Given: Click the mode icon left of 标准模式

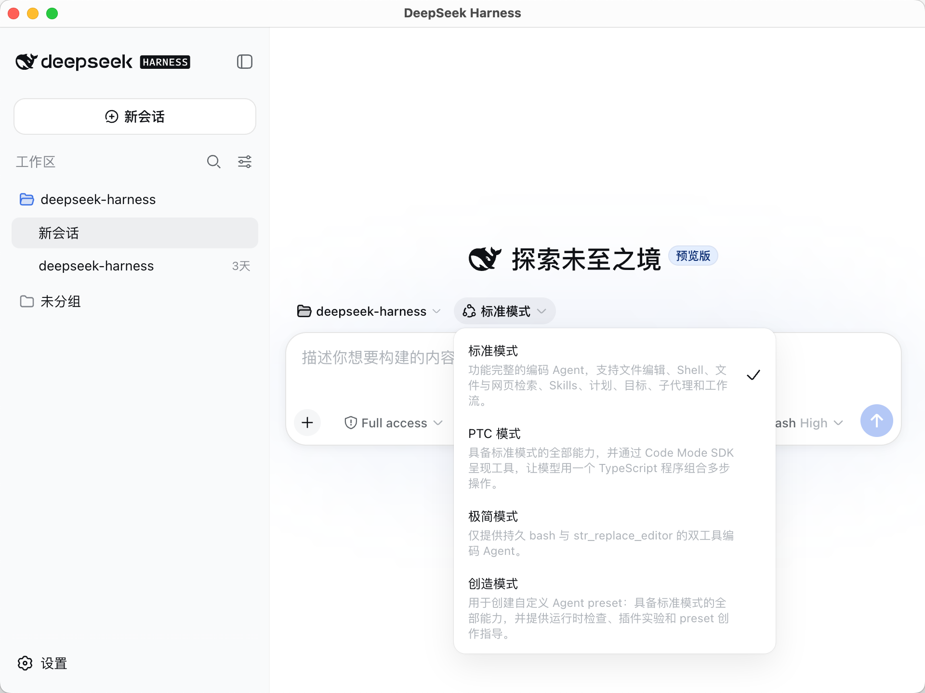Looking at the screenshot, I should [x=469, y=311].
